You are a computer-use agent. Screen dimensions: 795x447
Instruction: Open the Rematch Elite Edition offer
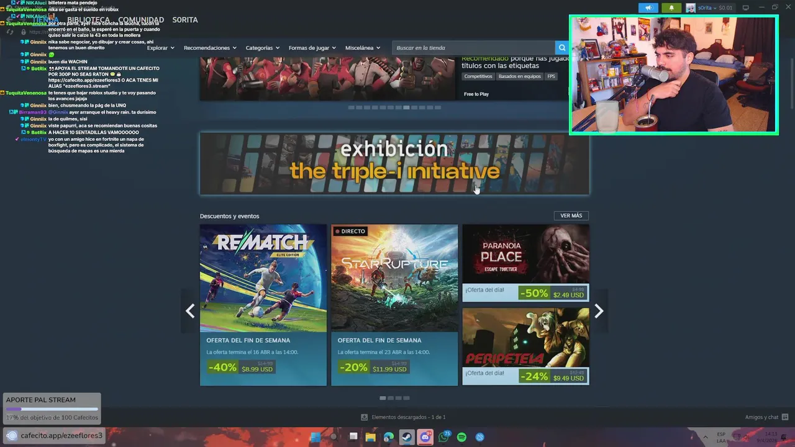(x=263, y=305)
